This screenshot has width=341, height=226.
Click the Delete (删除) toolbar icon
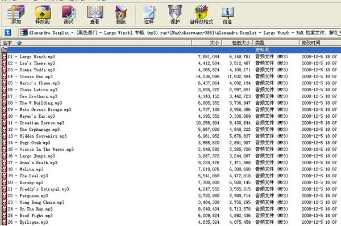coord(121,14)
